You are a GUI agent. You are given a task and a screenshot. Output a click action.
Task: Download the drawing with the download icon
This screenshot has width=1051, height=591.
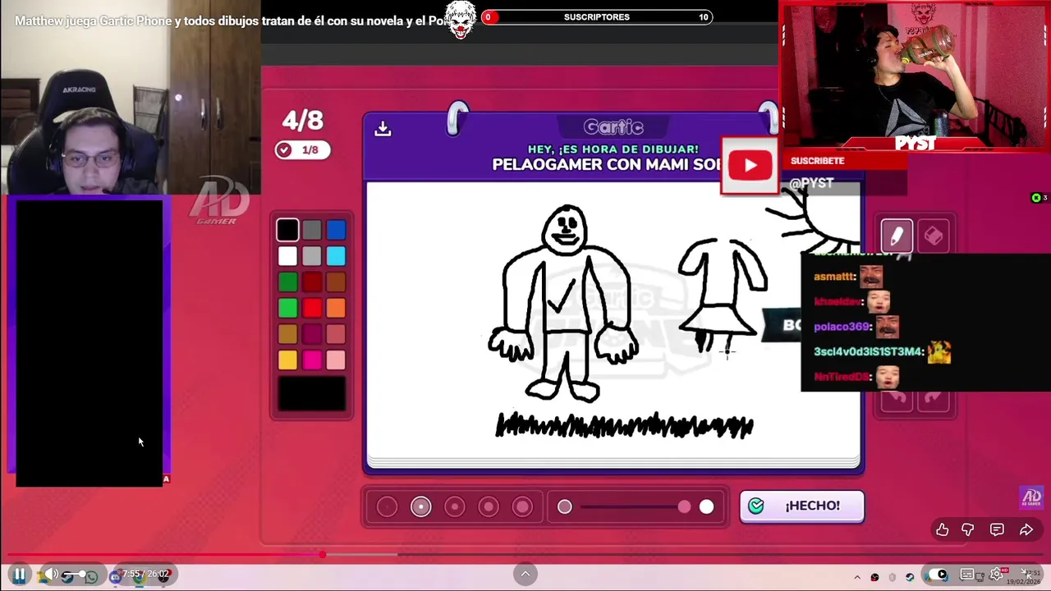point(383,129)
